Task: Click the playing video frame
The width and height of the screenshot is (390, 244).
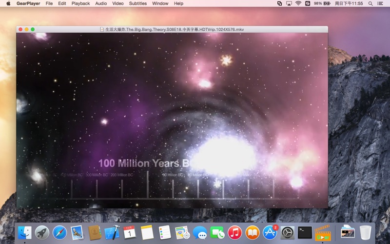Action: coord(172,120)
